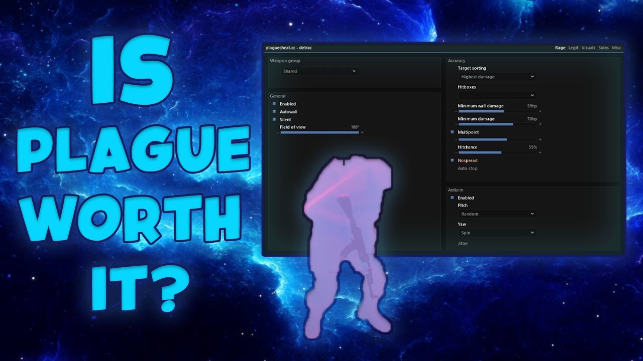The height and width of the screenshot is (361, 643).
Task: Open the Pitch Random dropdown
Action: pos(497,214)
